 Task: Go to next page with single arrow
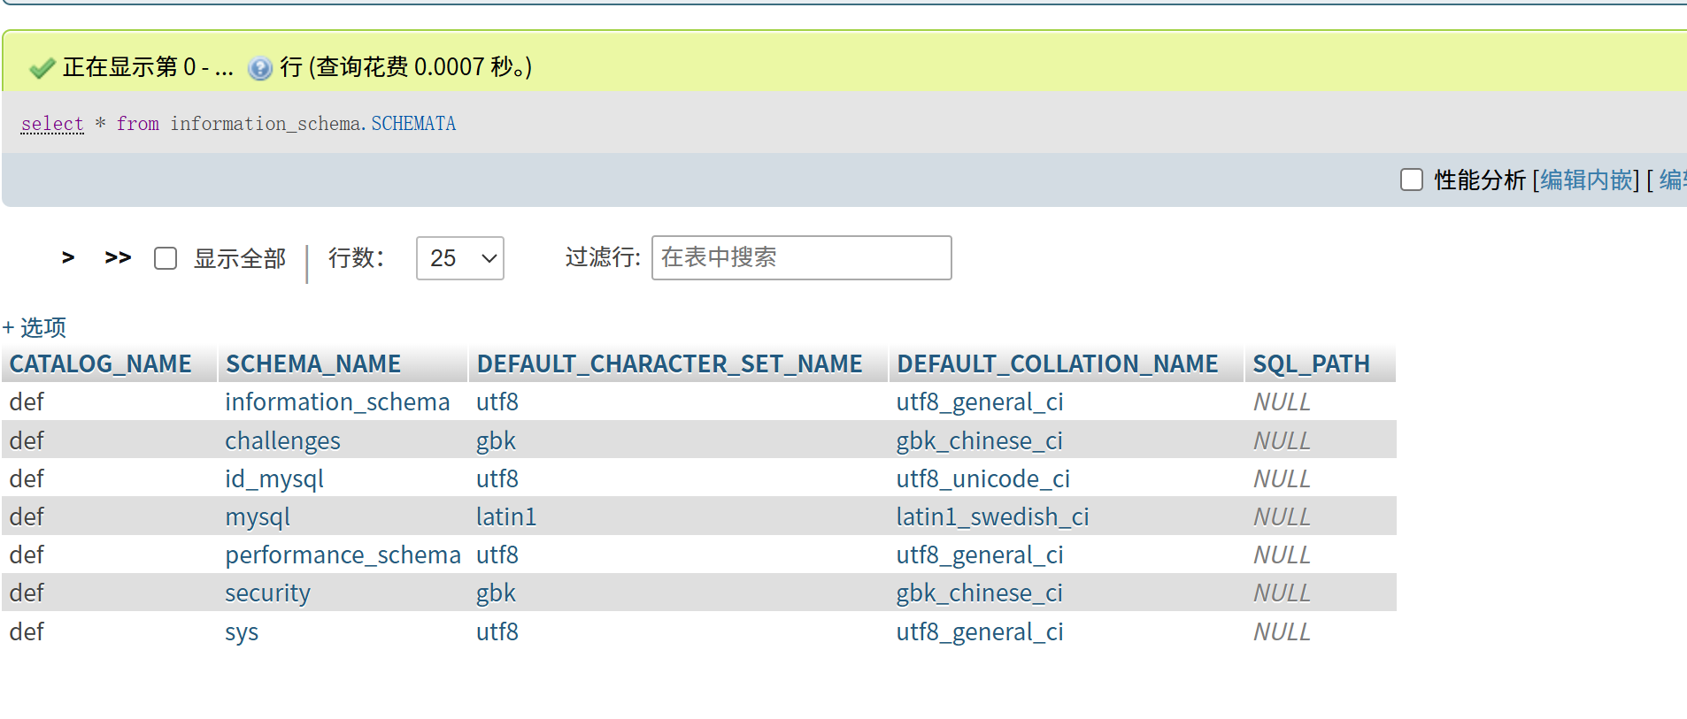[x=68, y=257]
